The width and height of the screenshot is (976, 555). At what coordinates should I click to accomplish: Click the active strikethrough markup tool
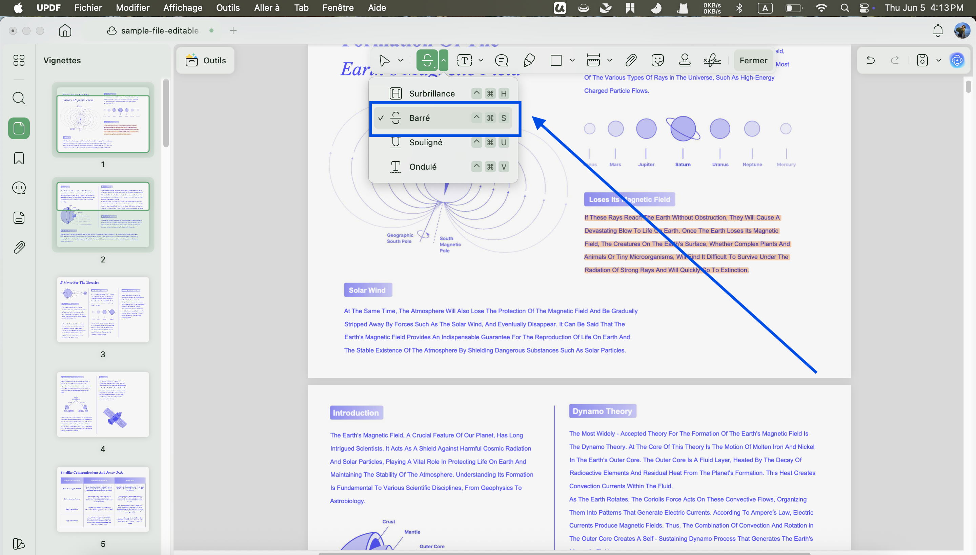click(427, 60)
